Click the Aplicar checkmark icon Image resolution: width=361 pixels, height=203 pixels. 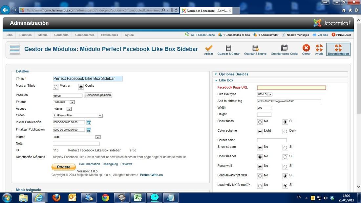click(209, 48)
